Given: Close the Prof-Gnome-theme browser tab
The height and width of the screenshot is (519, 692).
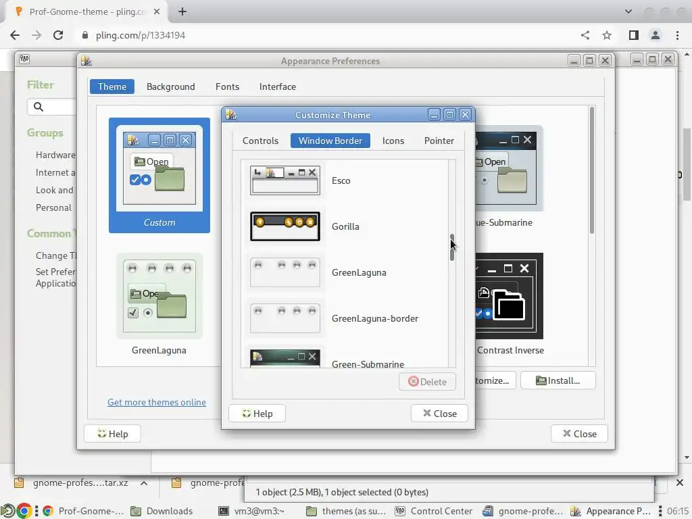Looking at the screenshot, I should (x=157, y=12).
